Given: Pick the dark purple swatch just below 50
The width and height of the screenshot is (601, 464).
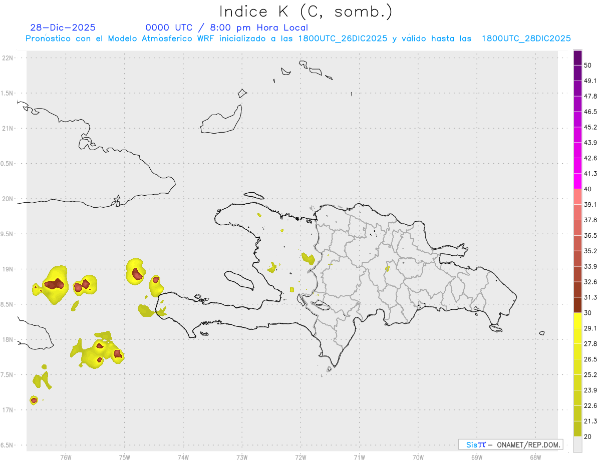Looking at the screenshot, I should [x=577, y=73].
